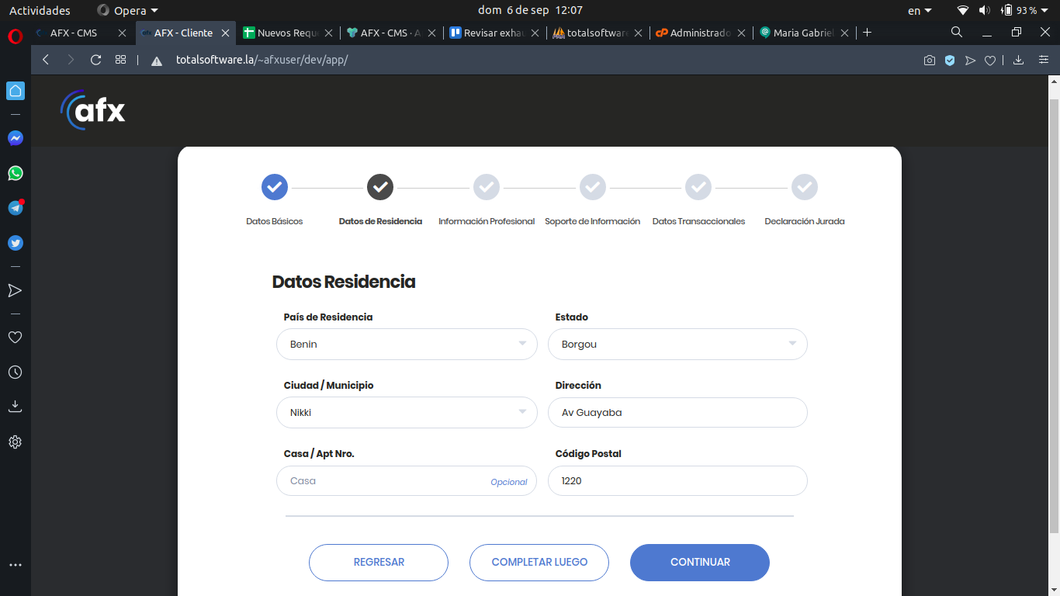Open Twitter sidebar panel

coord(16,243)
